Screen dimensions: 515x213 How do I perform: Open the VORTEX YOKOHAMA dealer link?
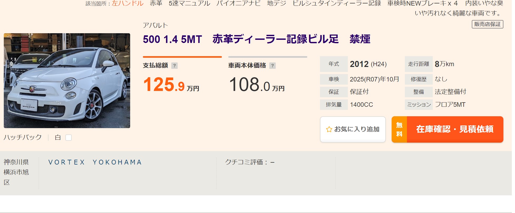[x=95, y=162]
